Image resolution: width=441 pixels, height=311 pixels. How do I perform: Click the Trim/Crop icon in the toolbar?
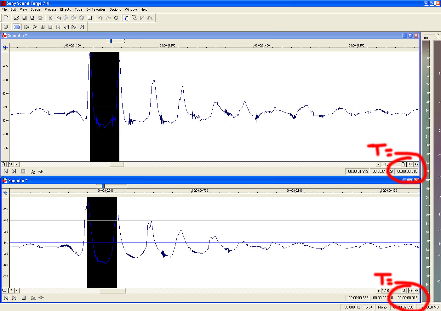[90, 18]
